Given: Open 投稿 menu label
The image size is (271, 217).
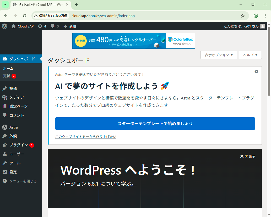Looking at the screenshot, I should coord(13,88).
